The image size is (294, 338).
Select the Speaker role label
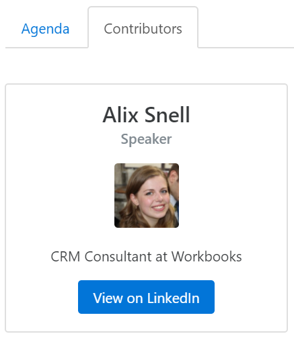(146, 139)
